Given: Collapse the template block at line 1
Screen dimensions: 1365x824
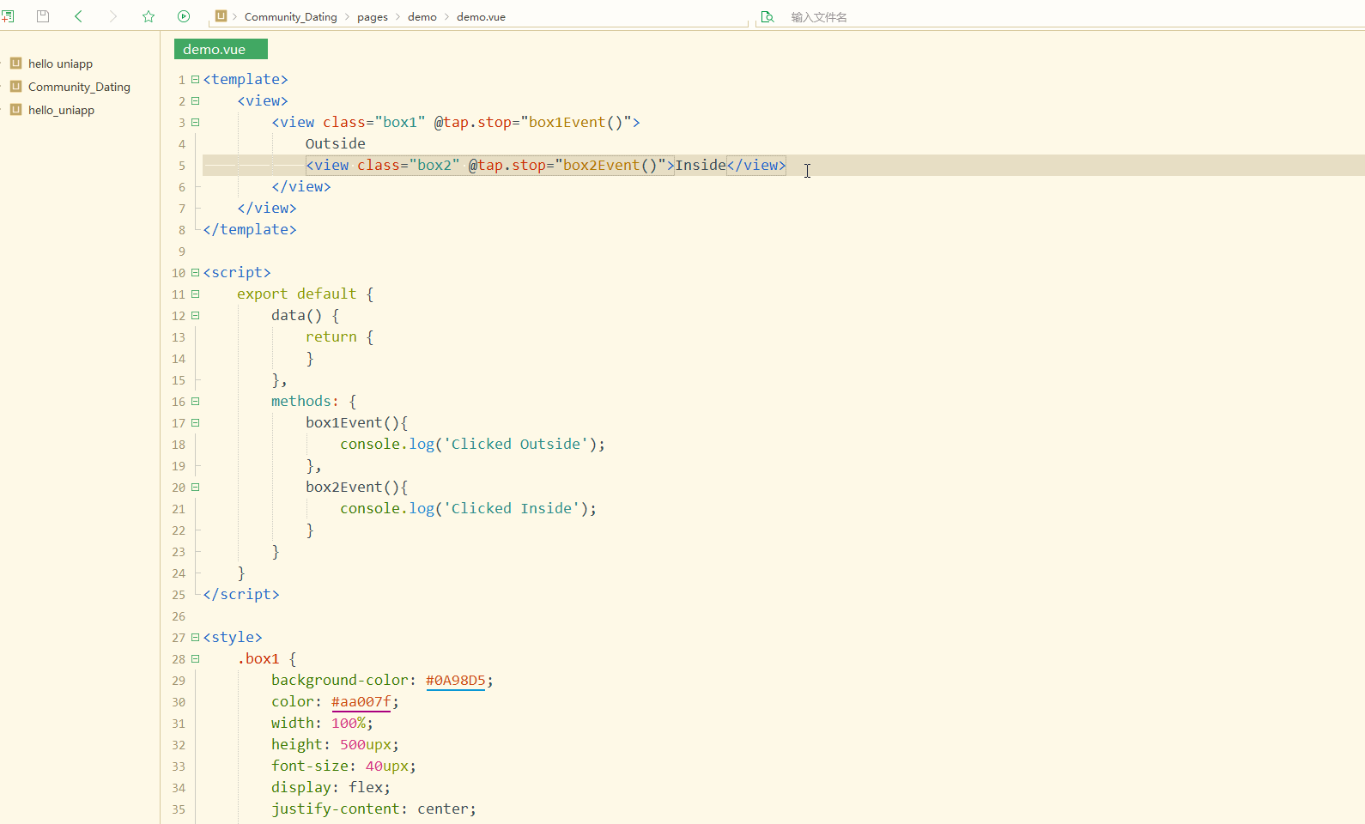Looking at the screenshot, I should (195, 79).
